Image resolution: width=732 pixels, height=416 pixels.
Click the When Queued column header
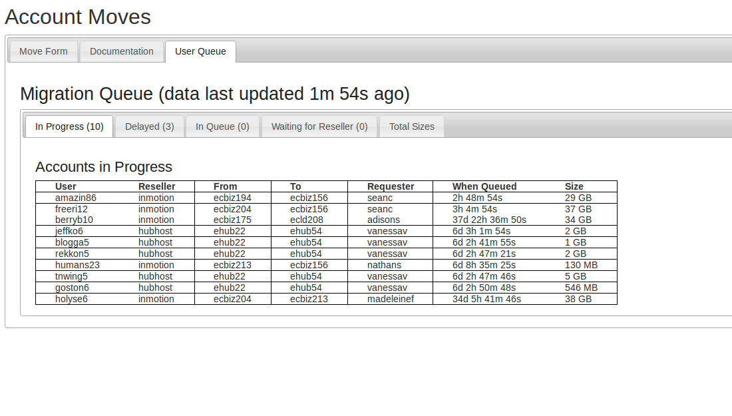(x=484, y=186)
